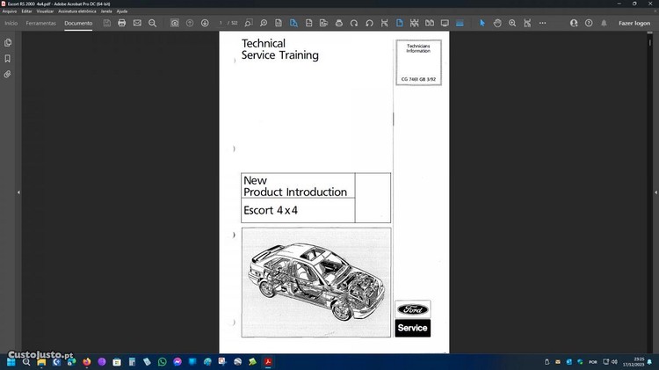
Task: Click the Save file icon
Action: click(106, 23)
